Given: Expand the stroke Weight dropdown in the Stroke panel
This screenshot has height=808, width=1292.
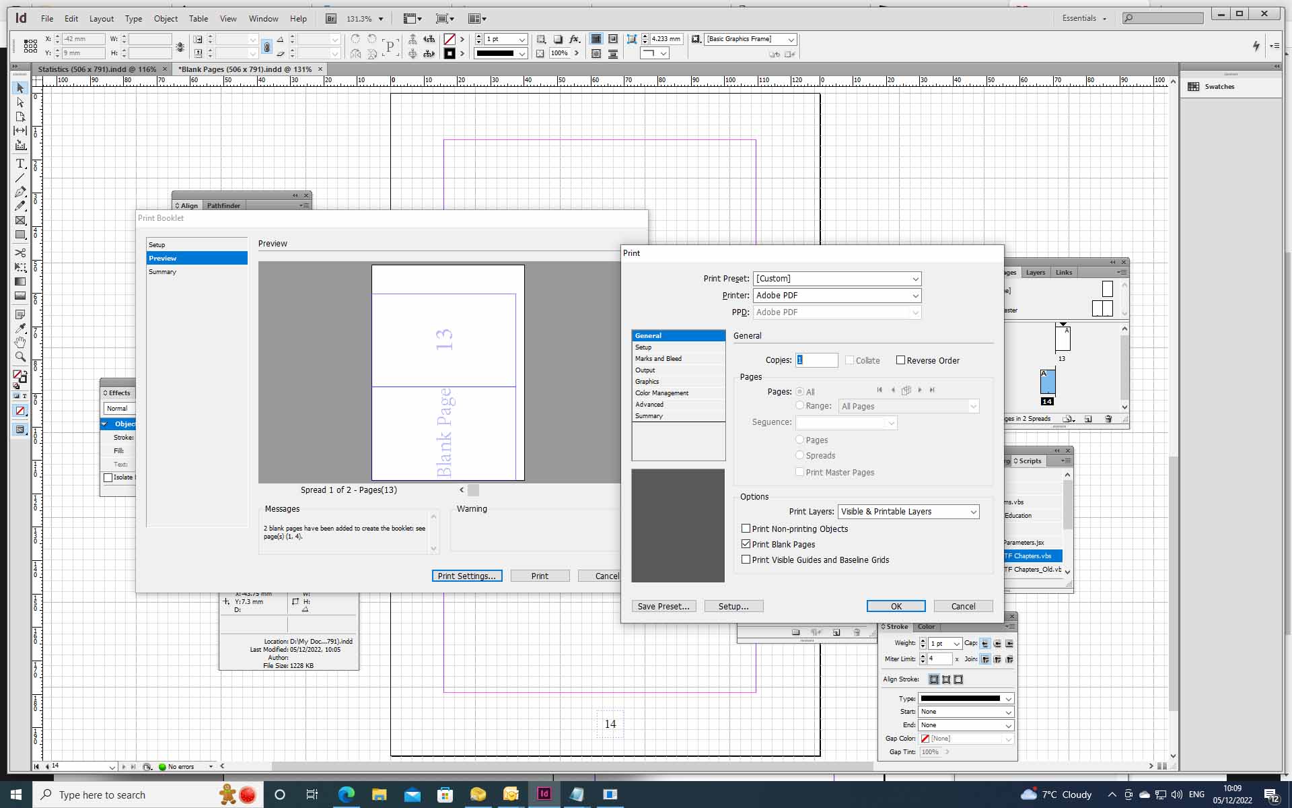Looking at the screenshot, I should click(x=956, y=644).
